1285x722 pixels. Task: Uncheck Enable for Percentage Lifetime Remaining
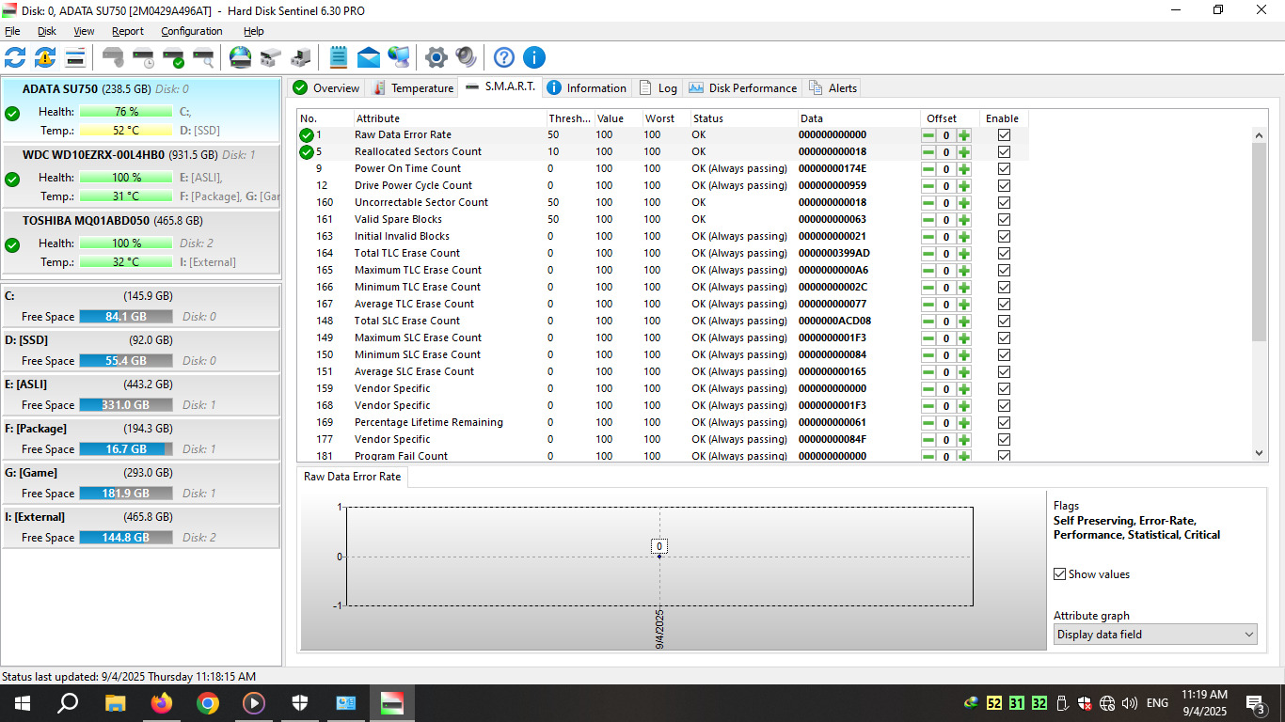coord(1004,423)
